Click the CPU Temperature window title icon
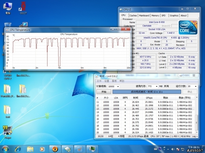Screen dimensions: 205x153 (x=7, y=30)
